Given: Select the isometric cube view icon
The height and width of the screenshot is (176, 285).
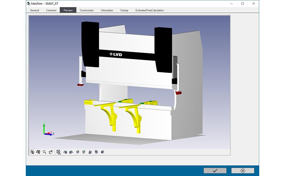Looking at the screenshot, I should 102,152.
